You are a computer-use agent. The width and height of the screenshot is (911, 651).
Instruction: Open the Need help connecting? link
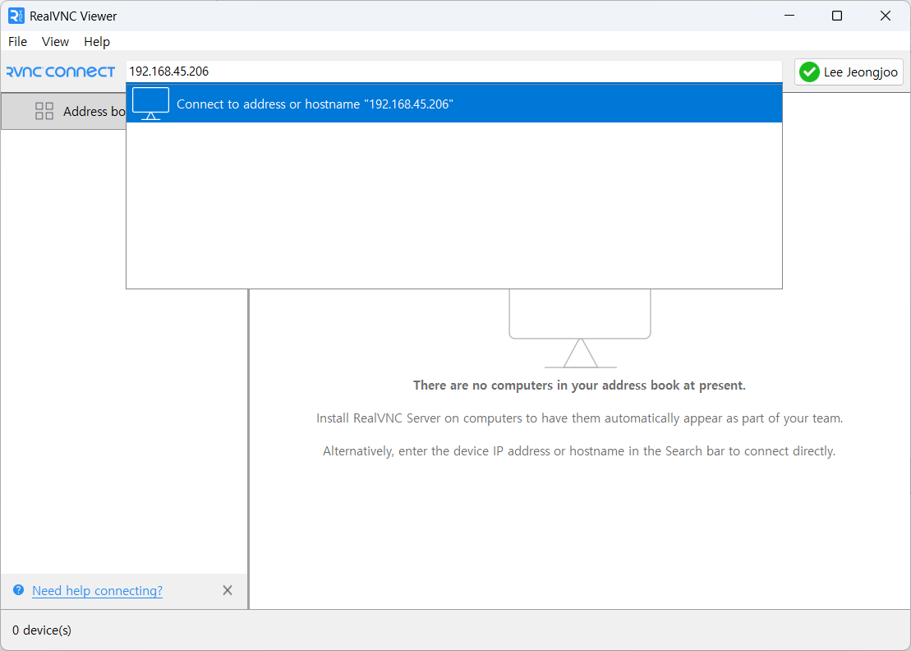point(97,590)
